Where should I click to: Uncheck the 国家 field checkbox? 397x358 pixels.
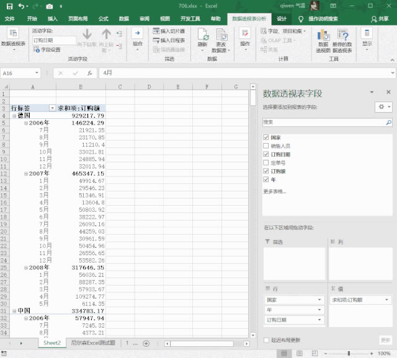(x=266, y=138)
